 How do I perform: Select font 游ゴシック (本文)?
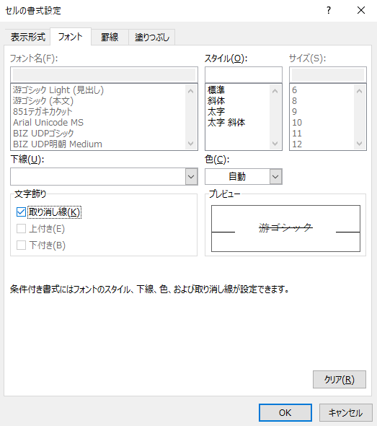[x=43, y=101]
